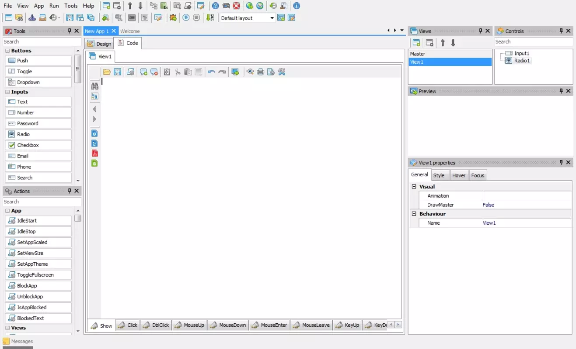576x349 pixels.
Task: Collapse the Buttons group in Tools
Action: (x=7, y=51)
